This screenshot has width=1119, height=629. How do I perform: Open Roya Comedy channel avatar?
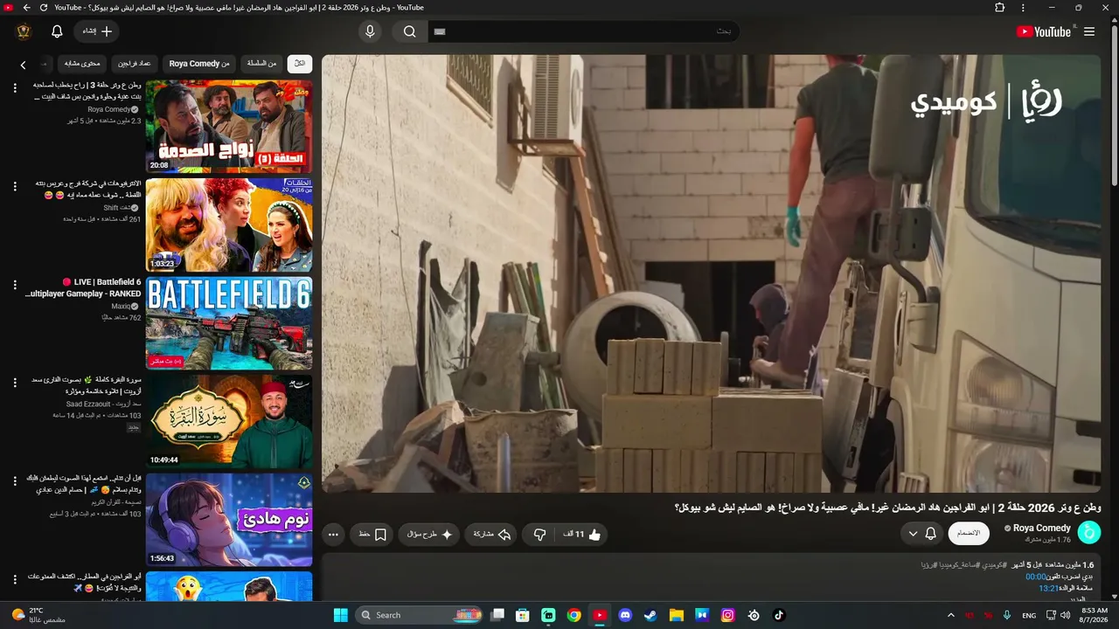(1089, 533)
